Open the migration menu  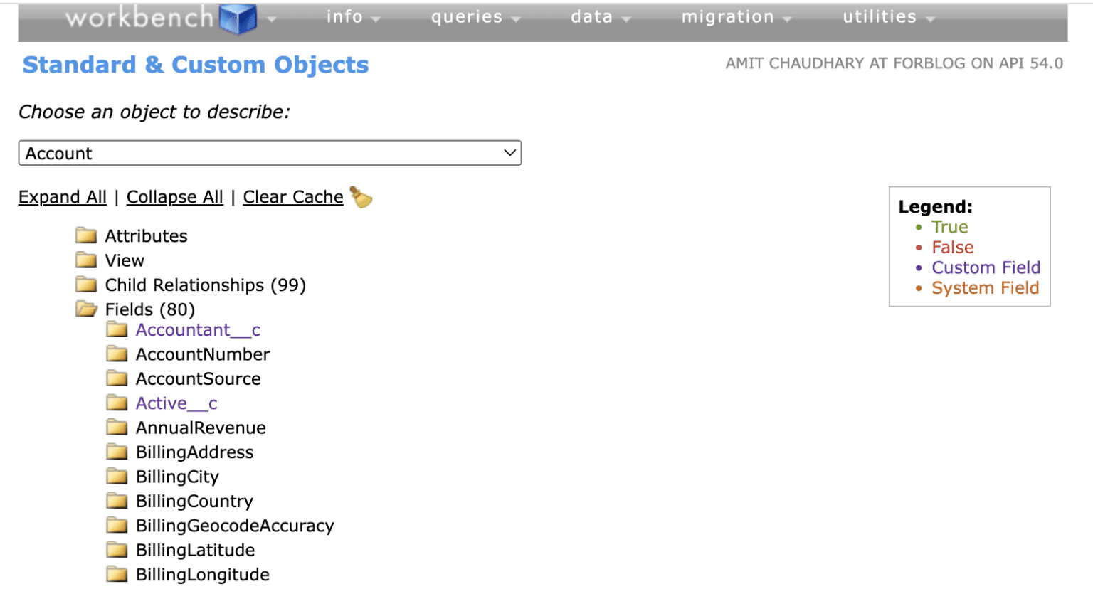[x=736, y=17]
